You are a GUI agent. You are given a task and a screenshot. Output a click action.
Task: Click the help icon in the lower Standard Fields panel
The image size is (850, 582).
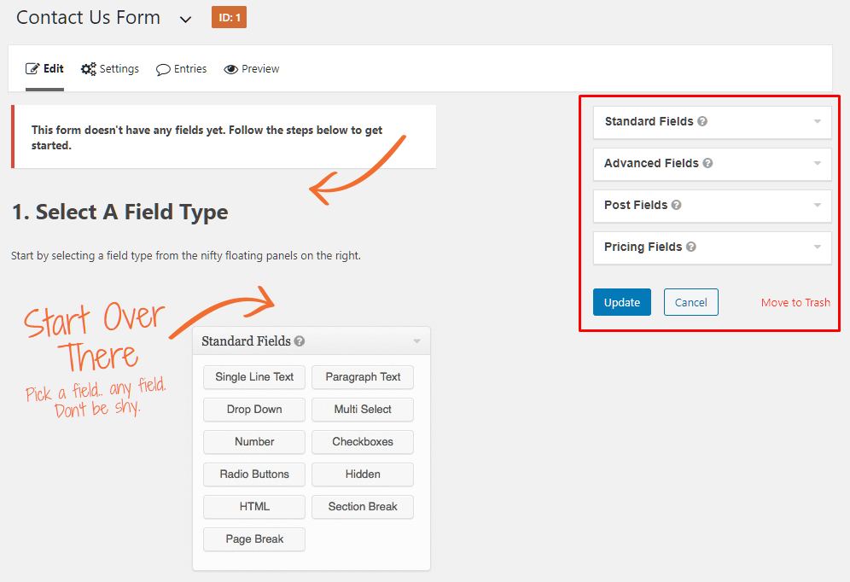coord(300,340)
